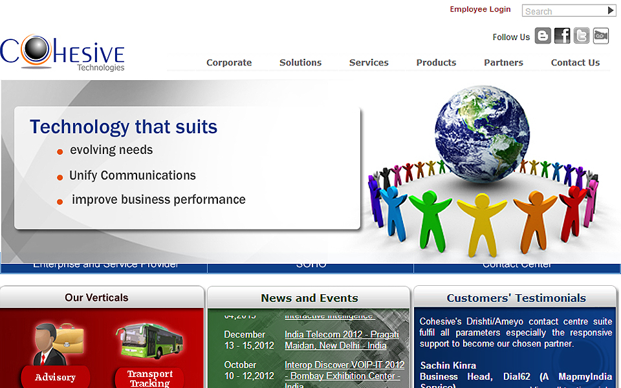This screenshot has width=621, height=388.
Task: Expand the Partners menu
Action: [503, 63]
